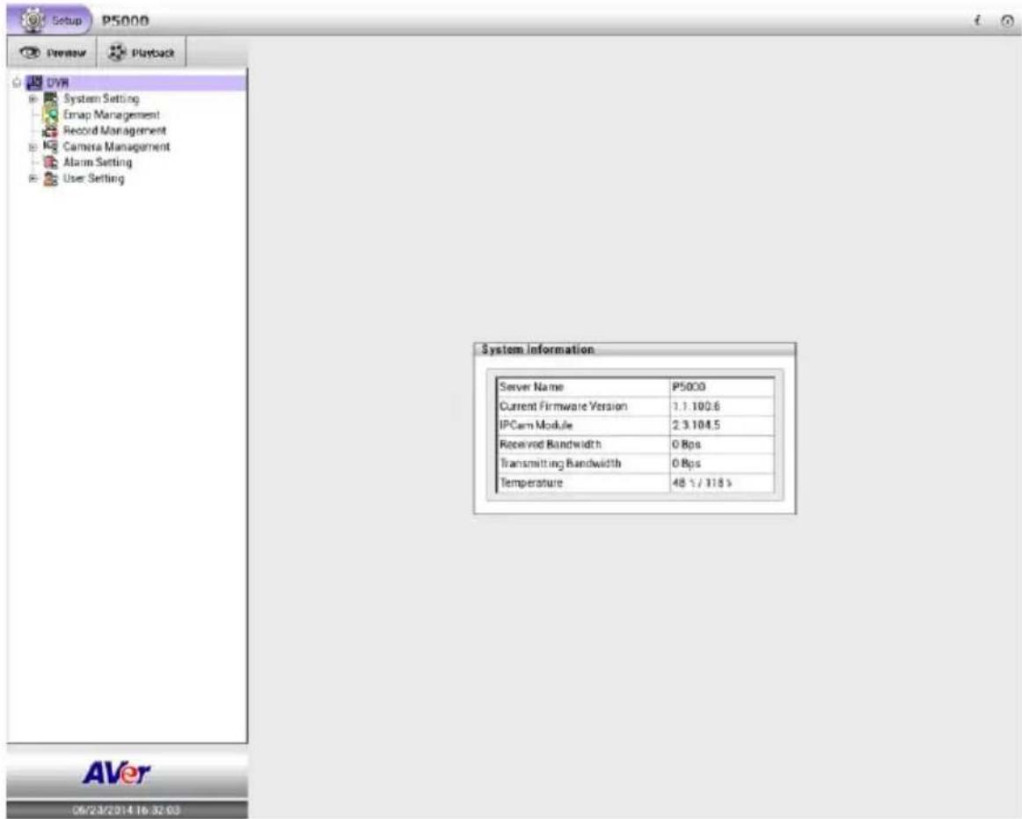Select the Server Name label cell
Image resolution: width=1022 pixels, height=819 pixels.
pos(583,387)
